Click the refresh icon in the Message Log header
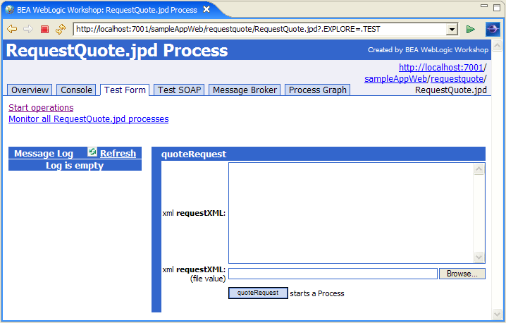The height and width of the screenshot is (323, 506). pyautogui.click(x=92, y=152)
